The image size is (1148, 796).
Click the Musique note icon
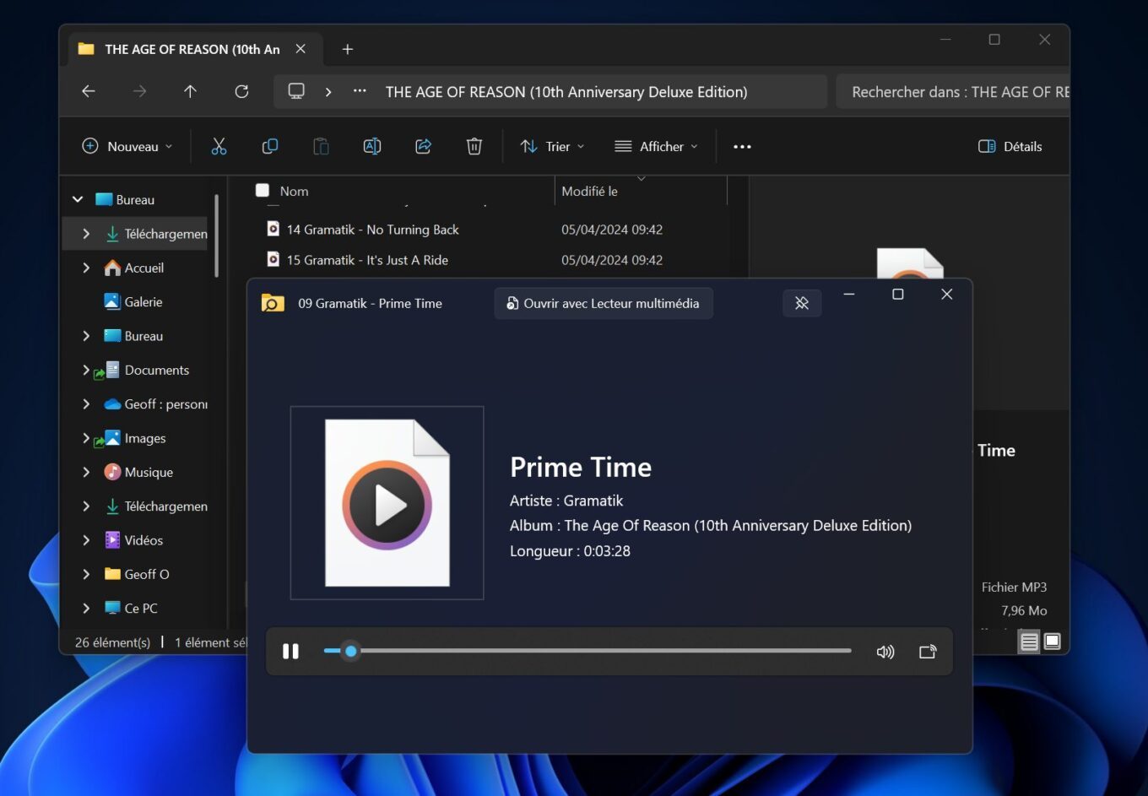point(112,472)
